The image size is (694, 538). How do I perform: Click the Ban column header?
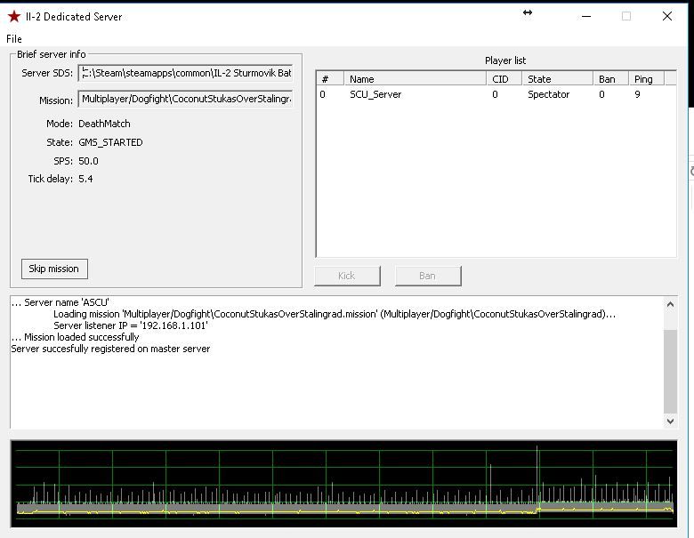click(610, 79)
